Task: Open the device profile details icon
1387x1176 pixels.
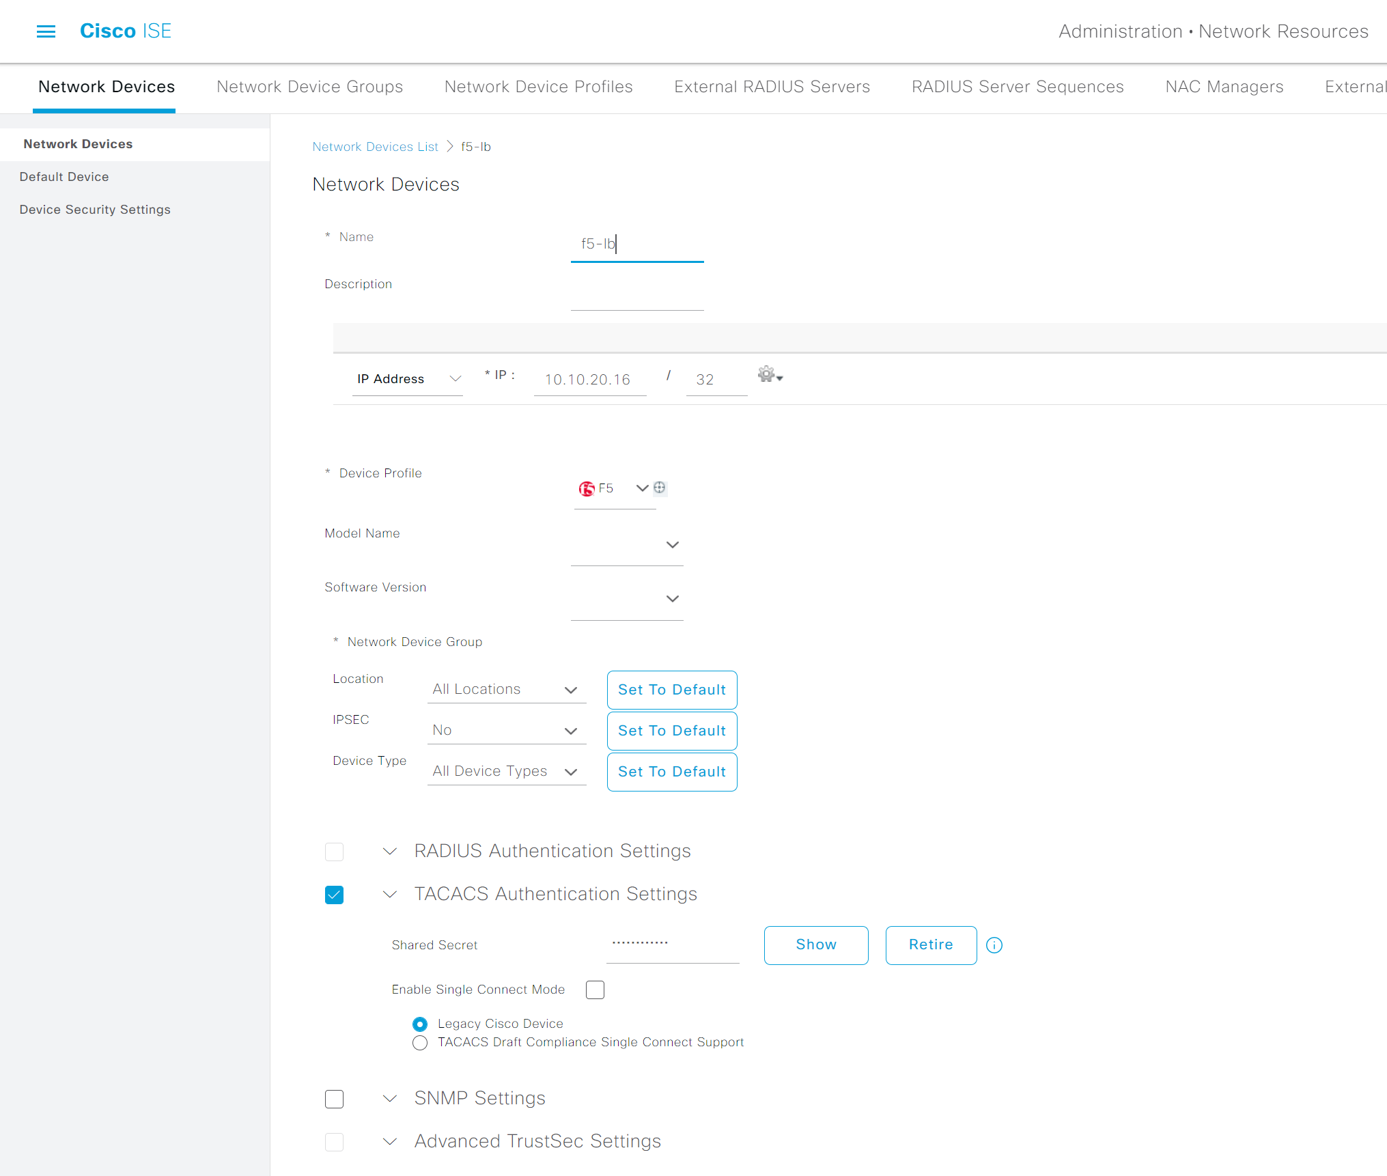Action: pos(659,488)
